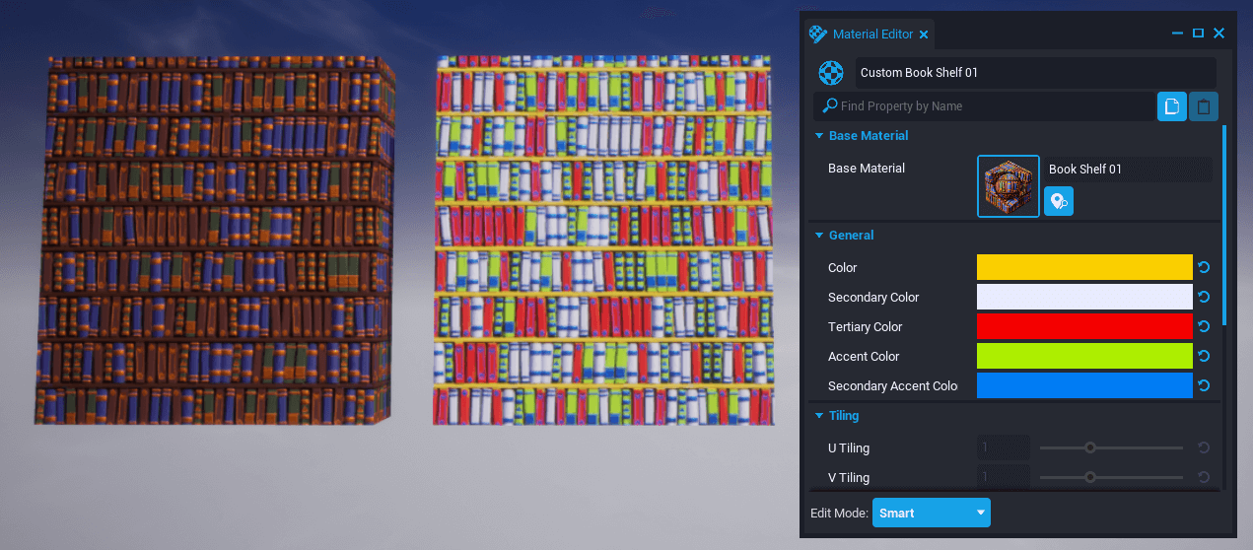Click the U Tiling label
Image resolution: width=1253 pixels, height=550 pixels.
[x=849, y=447]
